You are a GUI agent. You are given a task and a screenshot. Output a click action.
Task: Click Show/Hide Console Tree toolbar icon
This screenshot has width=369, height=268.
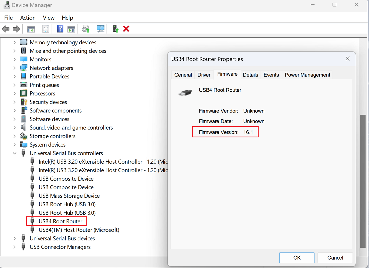point(31,29)
